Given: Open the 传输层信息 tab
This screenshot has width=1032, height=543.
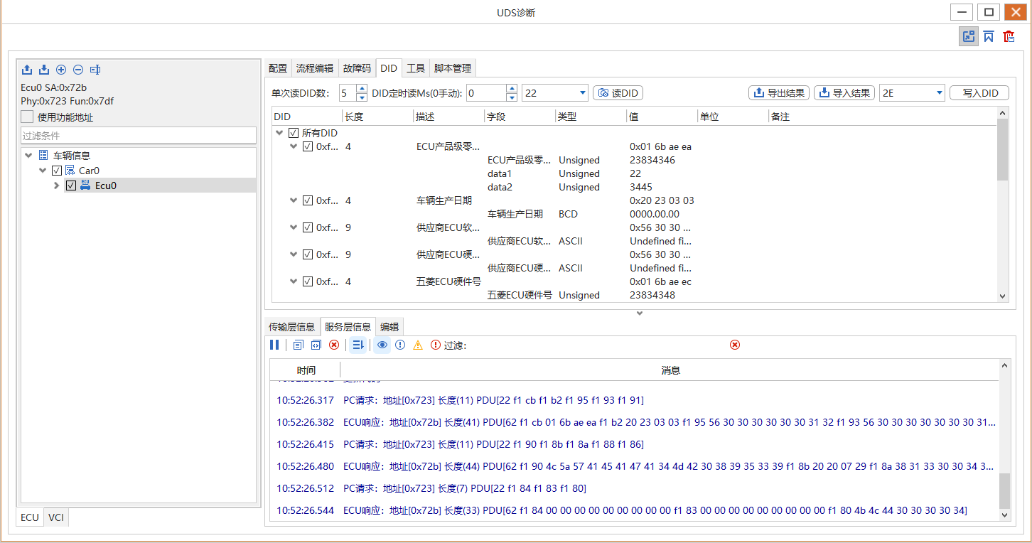Looking at the screenshot, I should pyautogui.click(x=291, y=327).
